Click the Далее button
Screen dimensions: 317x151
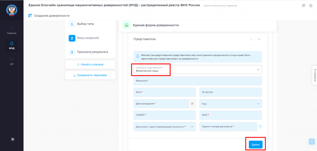point(255,145)
